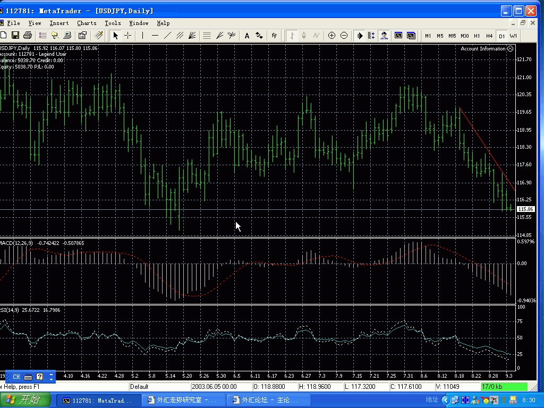
Task: Switch to 112781: MetaTrader taskbar window
Action: coord(98,401)
